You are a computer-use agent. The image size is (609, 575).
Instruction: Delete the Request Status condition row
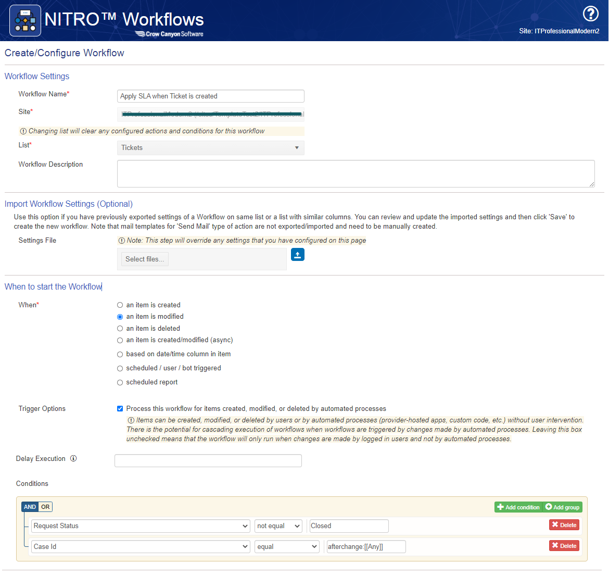point(564,525)
